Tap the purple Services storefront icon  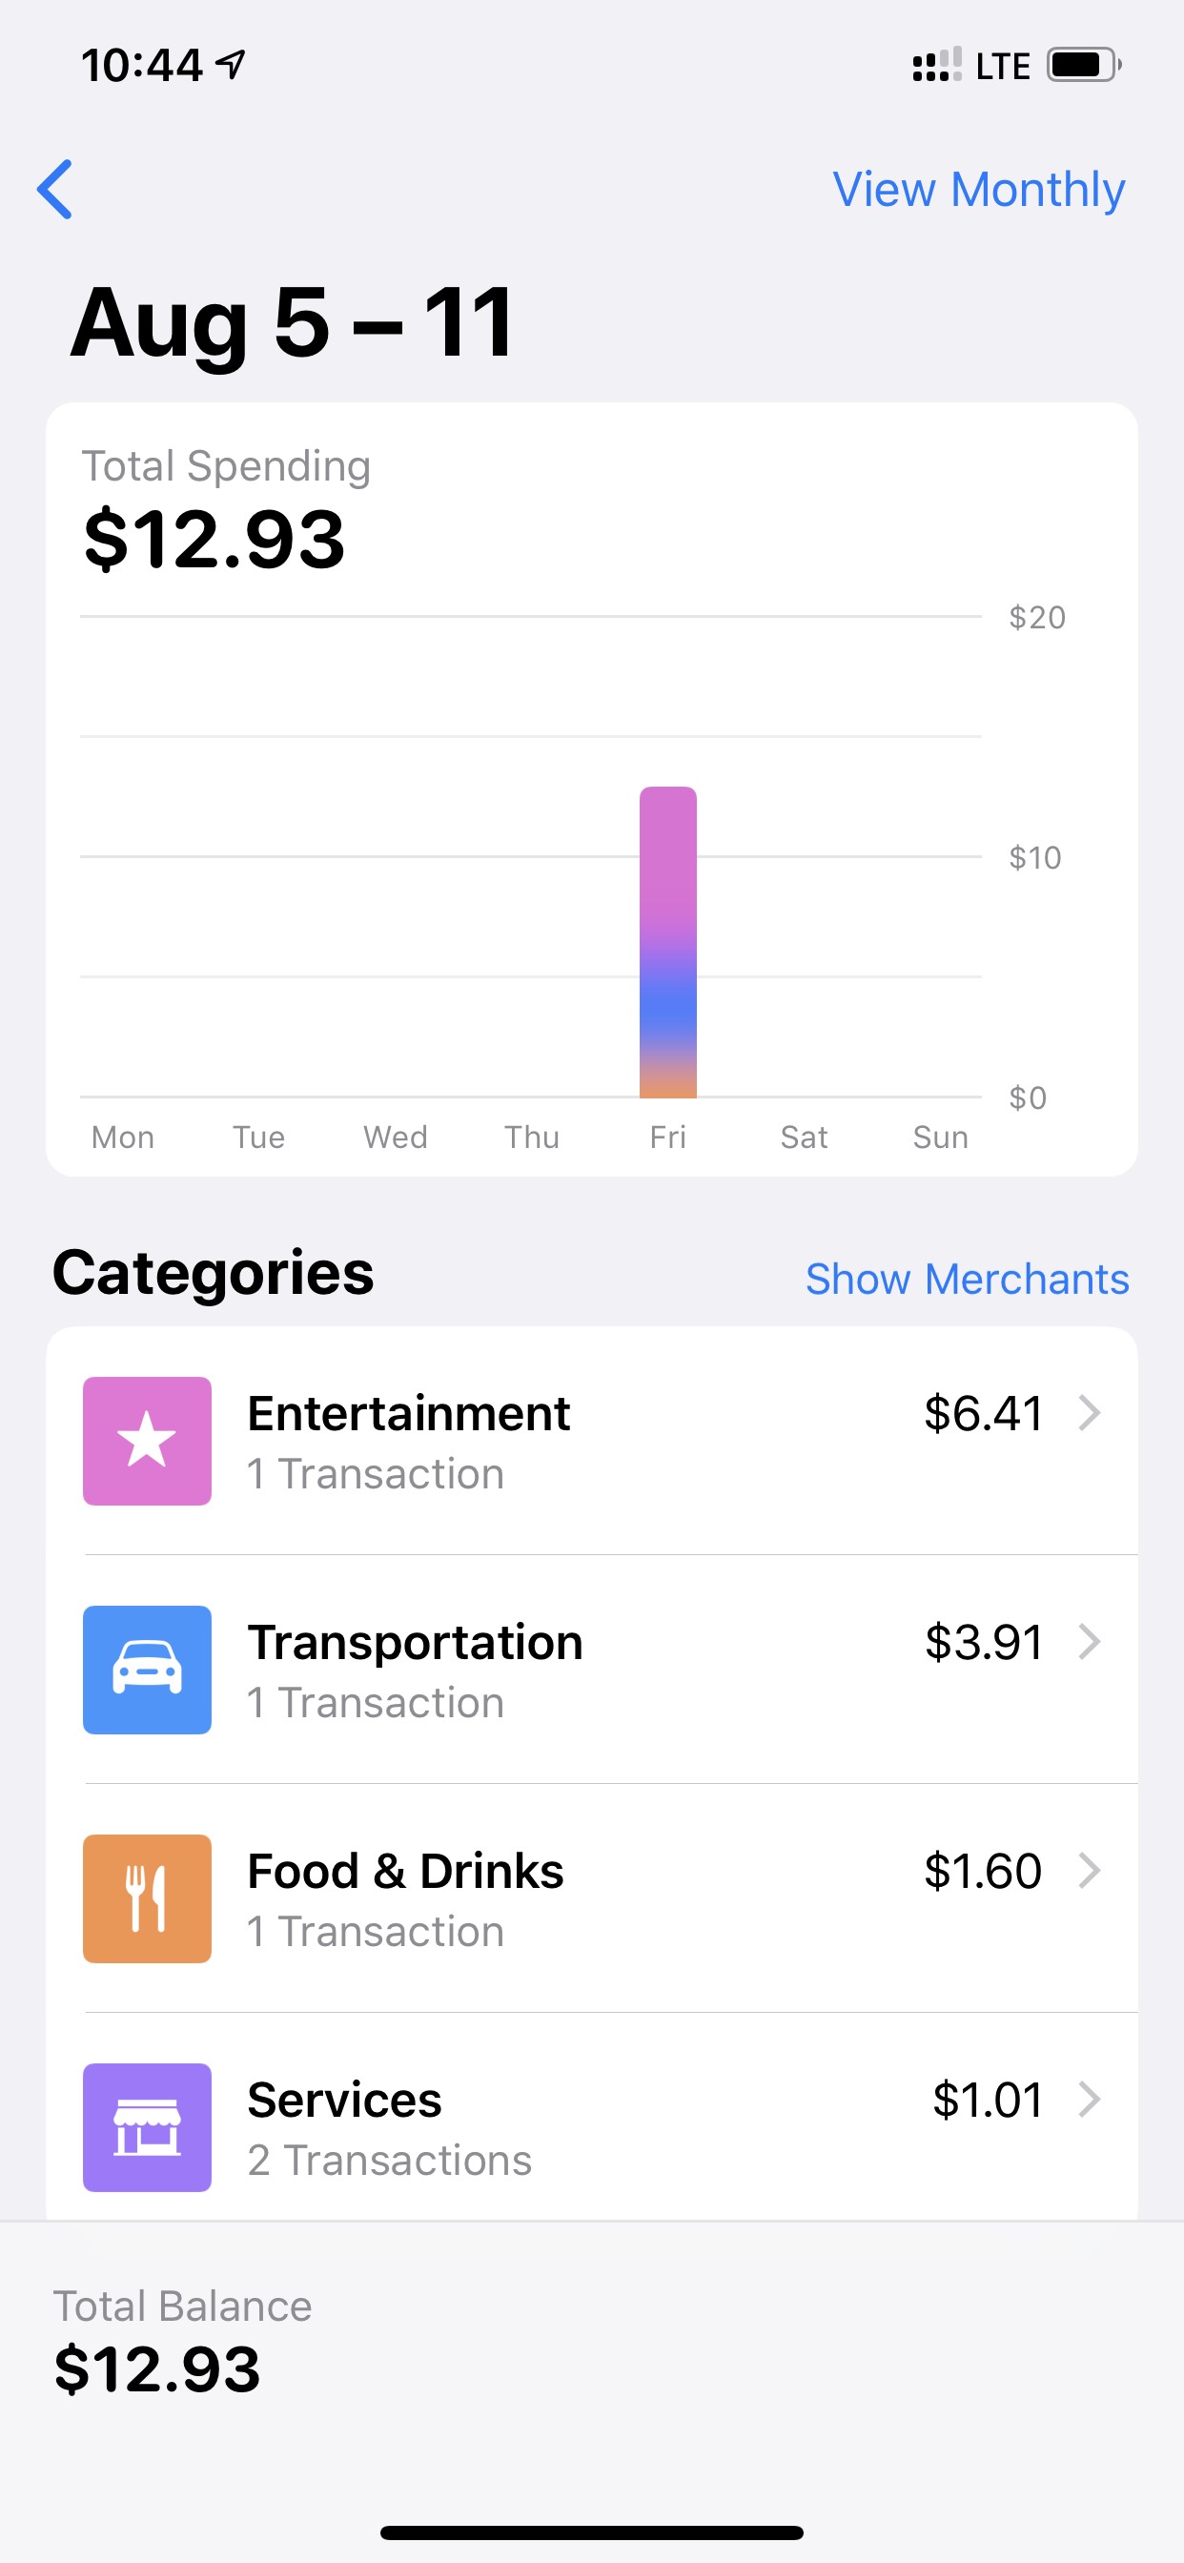tap(146, 2127)
